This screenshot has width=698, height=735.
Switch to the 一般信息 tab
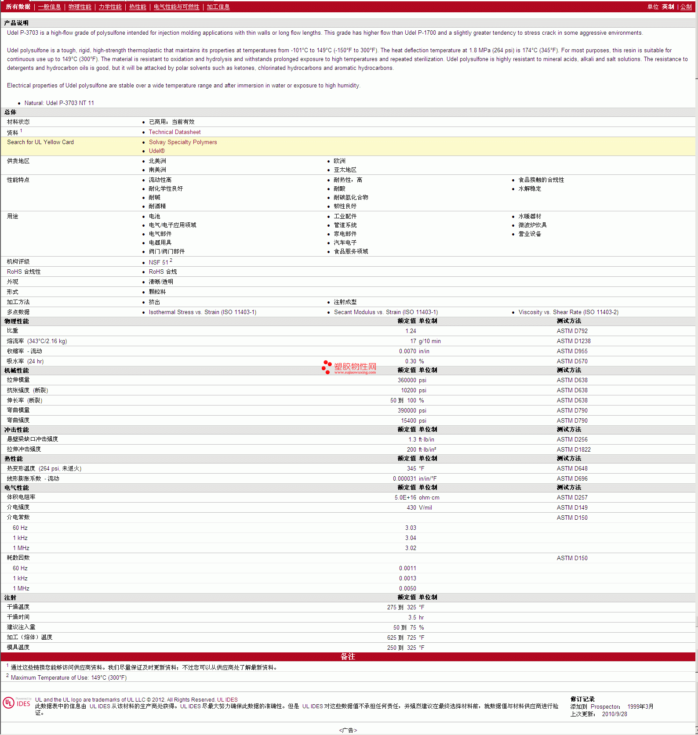[x=50, y=7]
